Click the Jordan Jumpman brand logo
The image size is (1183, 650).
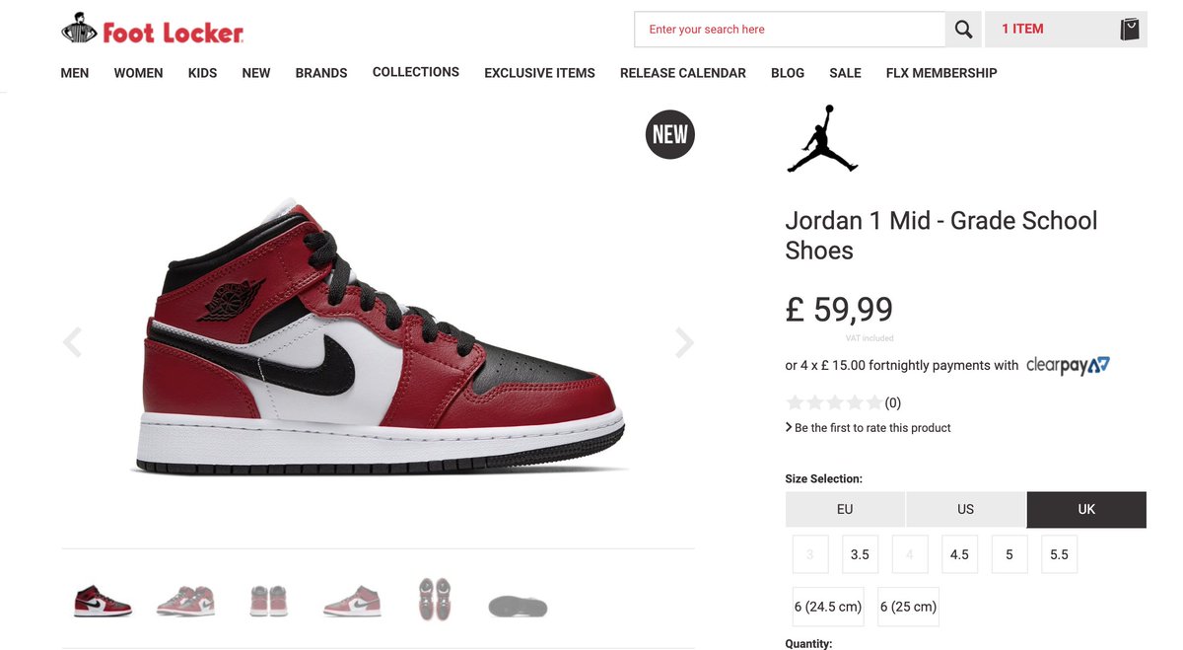click(x=822, y=139)
